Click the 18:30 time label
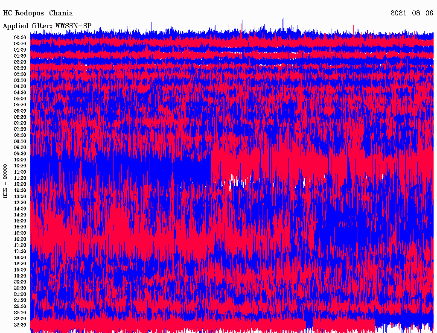Image resolution: width=437 pixels, height=333 pixels. [20, 263]
